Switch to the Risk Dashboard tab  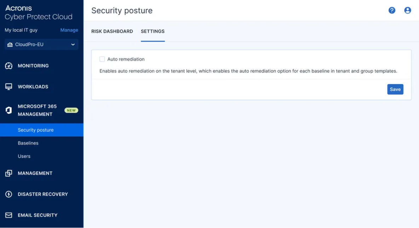pyautogui.click(x=112, y=31)
